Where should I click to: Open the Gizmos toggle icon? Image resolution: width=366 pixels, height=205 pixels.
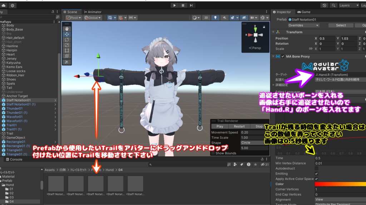coord(263,18)
